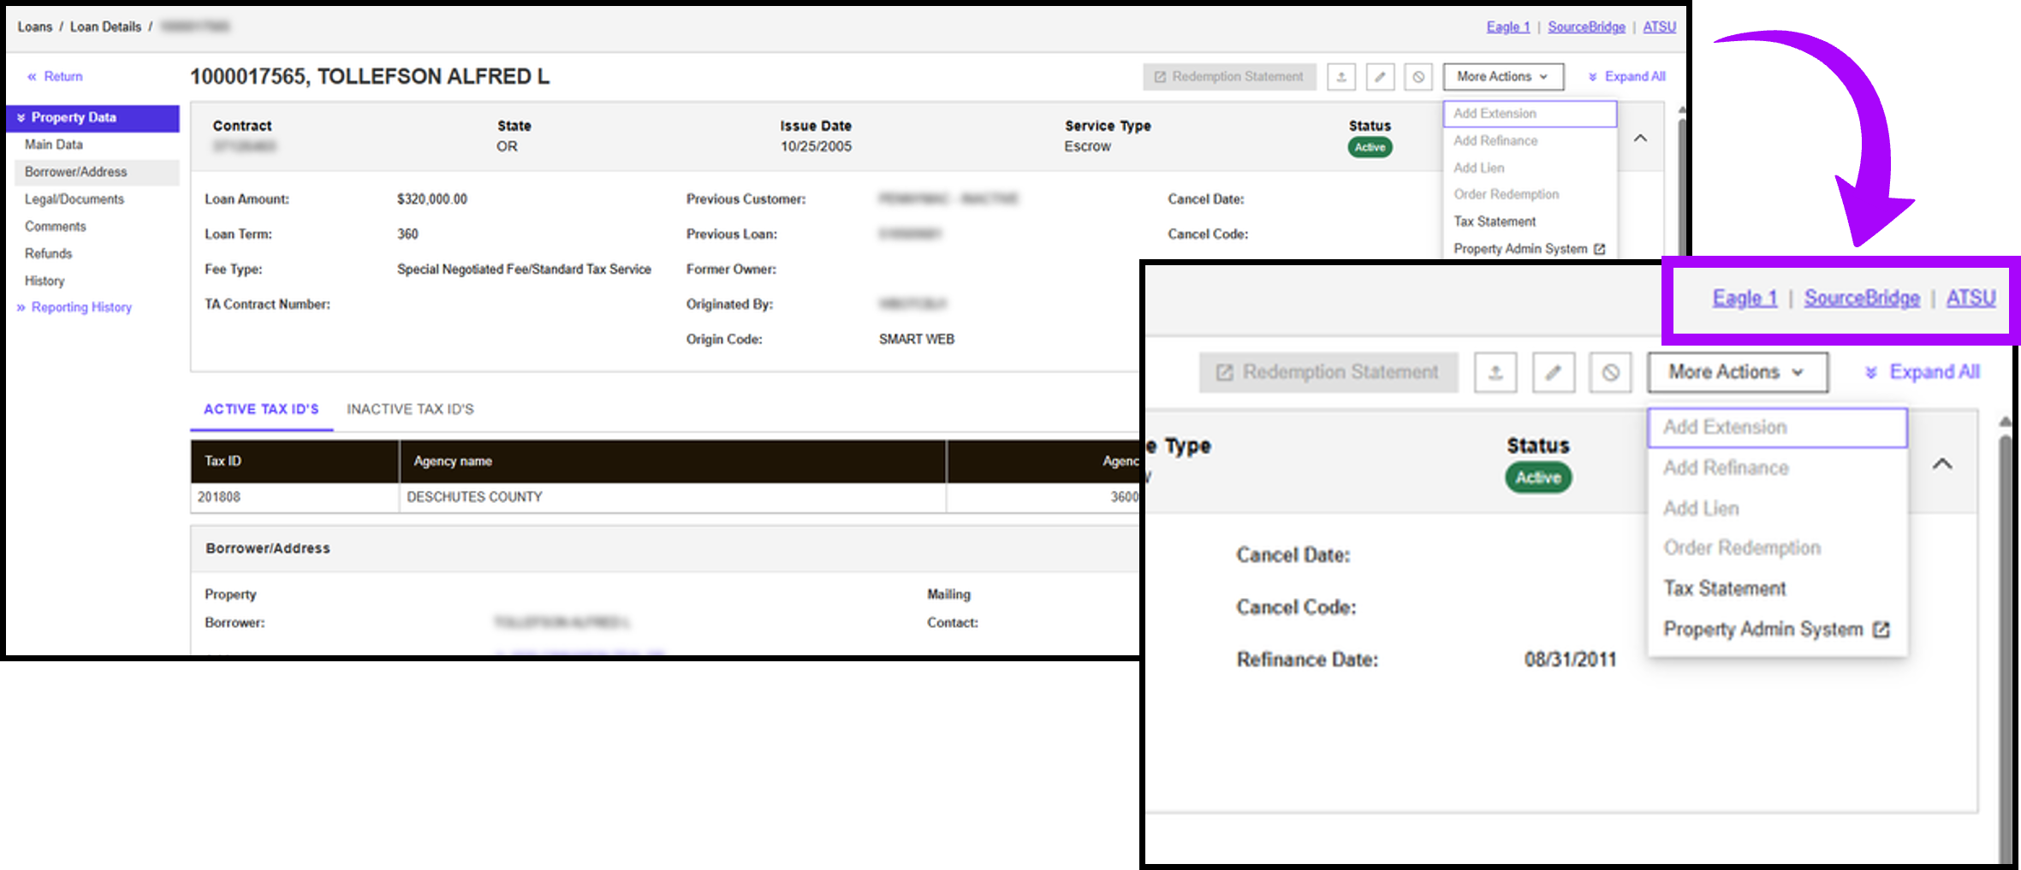
Task: Go to Comments in the left sidebar
Action: tap(56, 227)
